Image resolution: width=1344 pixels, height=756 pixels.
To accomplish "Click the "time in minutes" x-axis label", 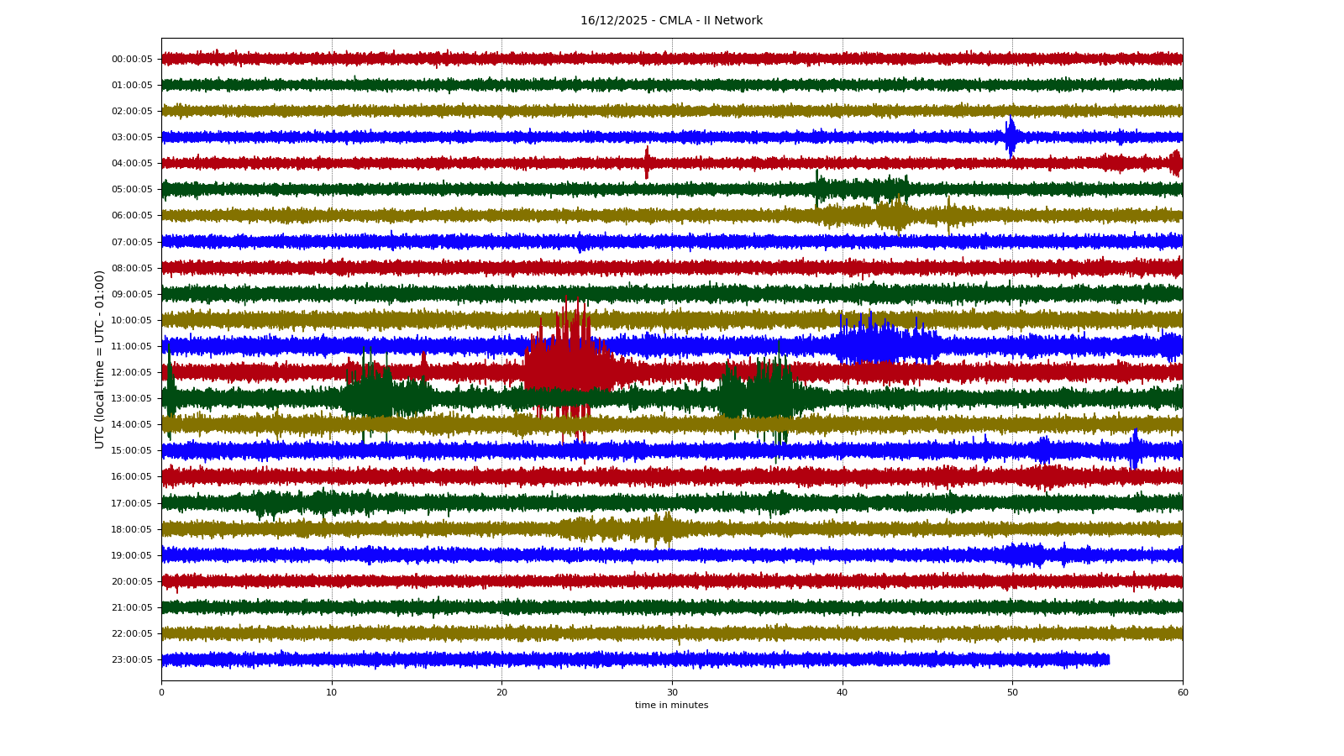I will (x=671, y=706).
